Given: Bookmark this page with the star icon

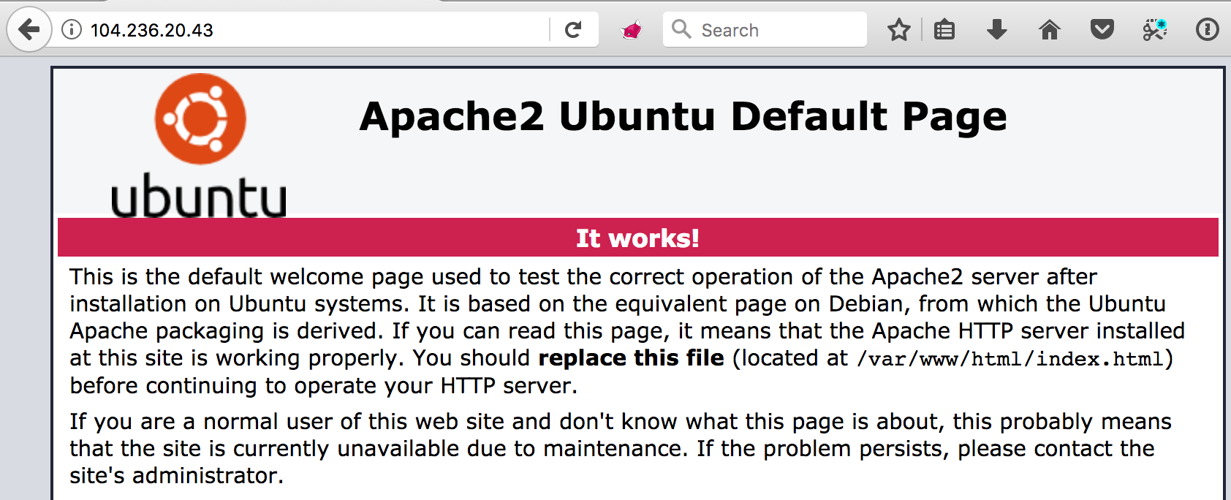Looking at the screenshot, I should (899, 30).
